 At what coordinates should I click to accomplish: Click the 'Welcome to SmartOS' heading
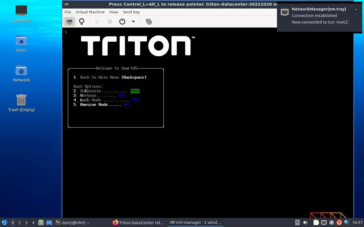[x=117, y=68]
